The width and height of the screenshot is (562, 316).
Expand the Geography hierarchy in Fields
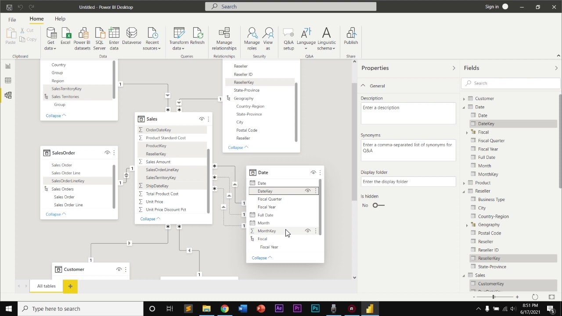[x=467, y=225]
